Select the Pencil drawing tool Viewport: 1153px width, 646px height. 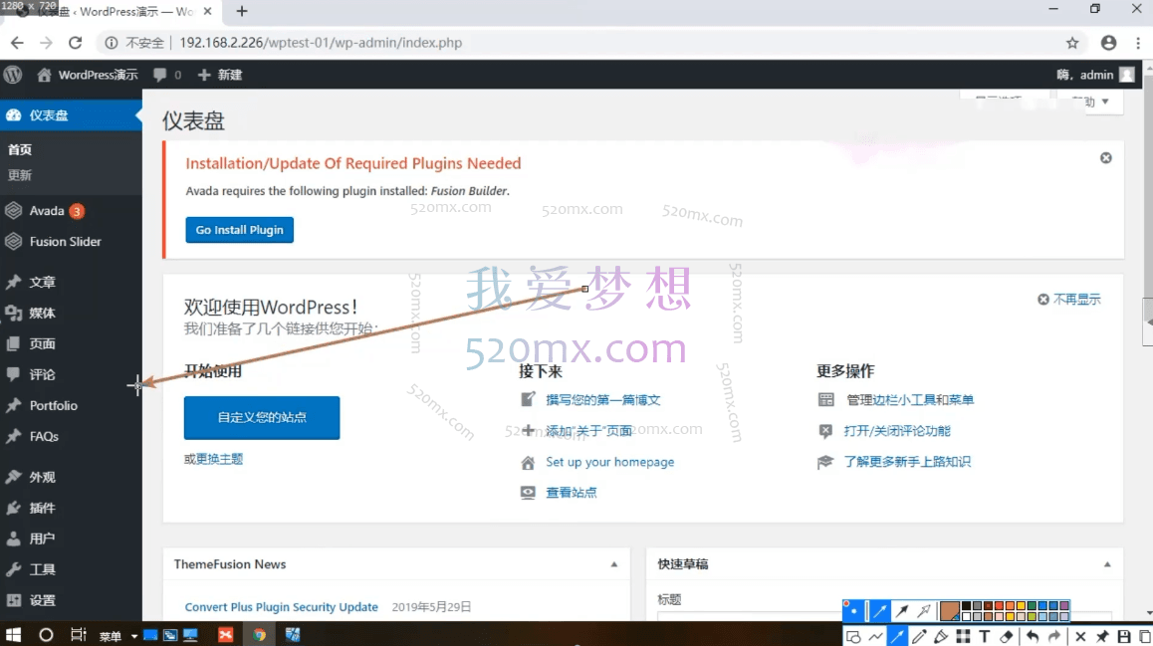920,635
